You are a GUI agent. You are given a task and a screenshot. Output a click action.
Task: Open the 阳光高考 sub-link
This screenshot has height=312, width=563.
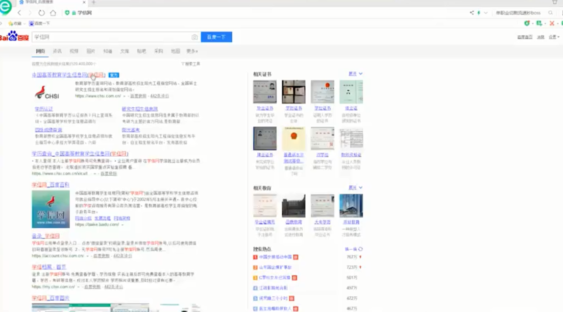[131, 130]
